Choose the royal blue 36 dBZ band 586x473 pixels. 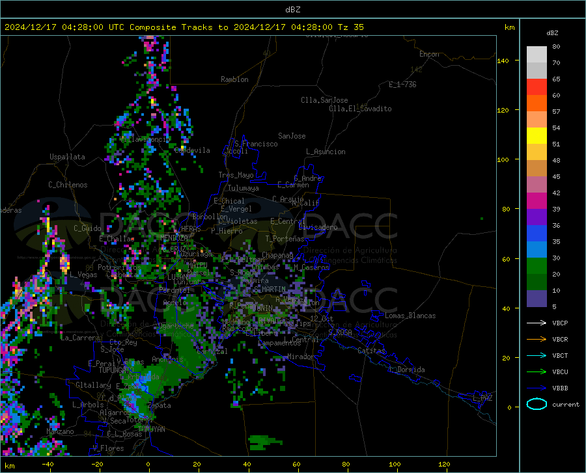pos(537,234)
